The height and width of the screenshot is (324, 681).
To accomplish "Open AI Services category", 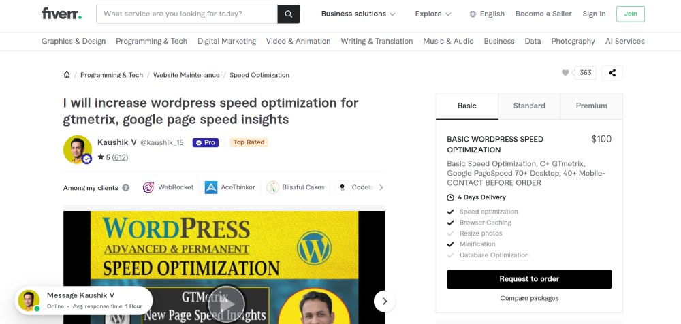I will (625, 42).
